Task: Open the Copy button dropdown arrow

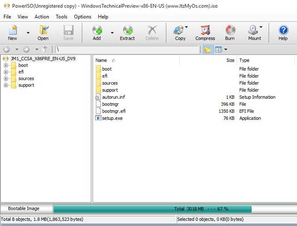Action: pyautogui.click(x=186, y=27)
